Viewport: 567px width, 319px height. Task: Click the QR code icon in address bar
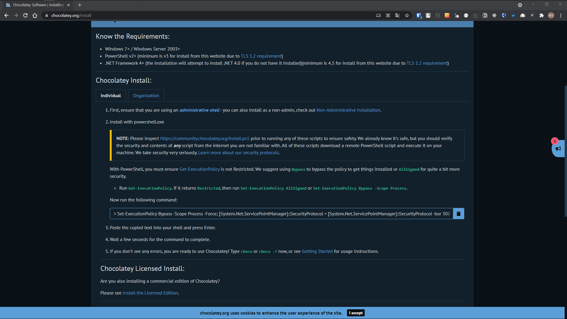(x=388, y=15)
